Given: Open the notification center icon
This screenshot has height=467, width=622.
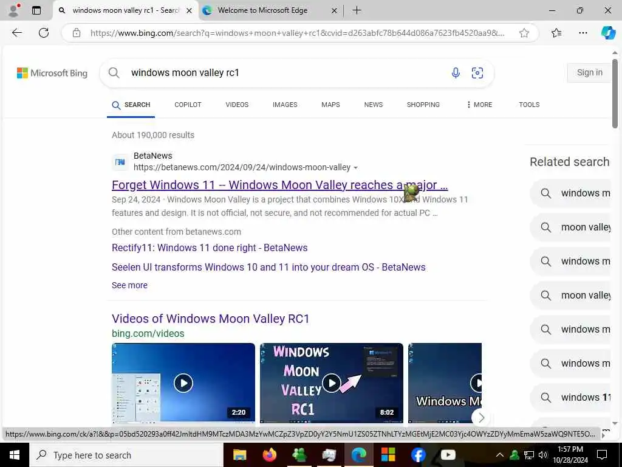Looking at the screenshot, I should point(602,455).
